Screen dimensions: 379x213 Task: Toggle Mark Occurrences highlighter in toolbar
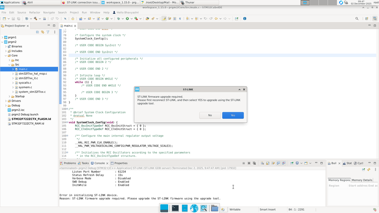pos(164,19)
